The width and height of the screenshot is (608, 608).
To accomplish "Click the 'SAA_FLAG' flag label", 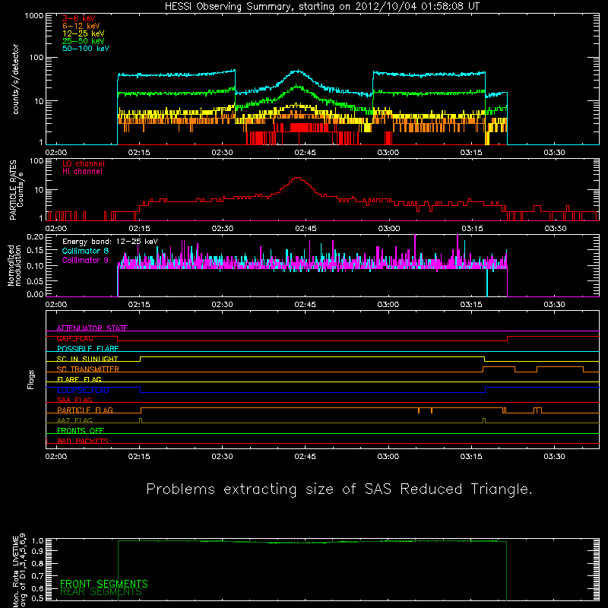I will click(x=74, y=401).
